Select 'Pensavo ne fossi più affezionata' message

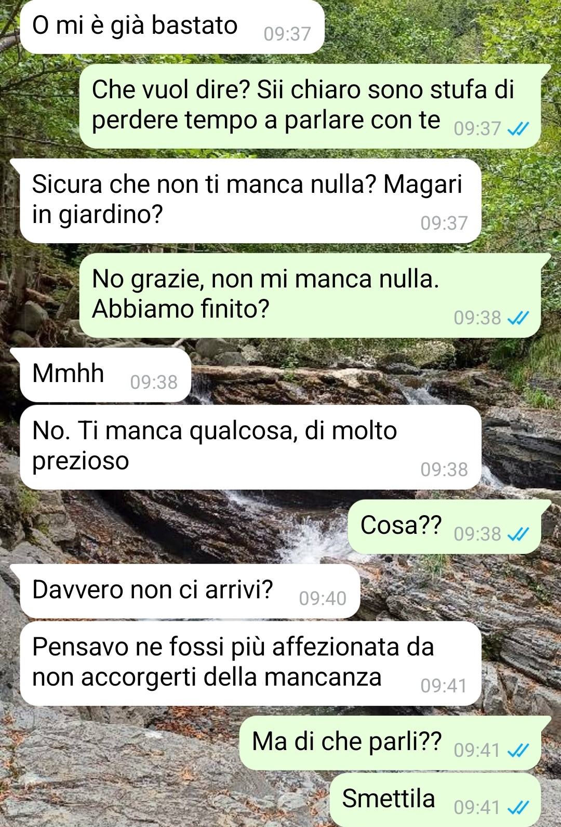(250, 663)
